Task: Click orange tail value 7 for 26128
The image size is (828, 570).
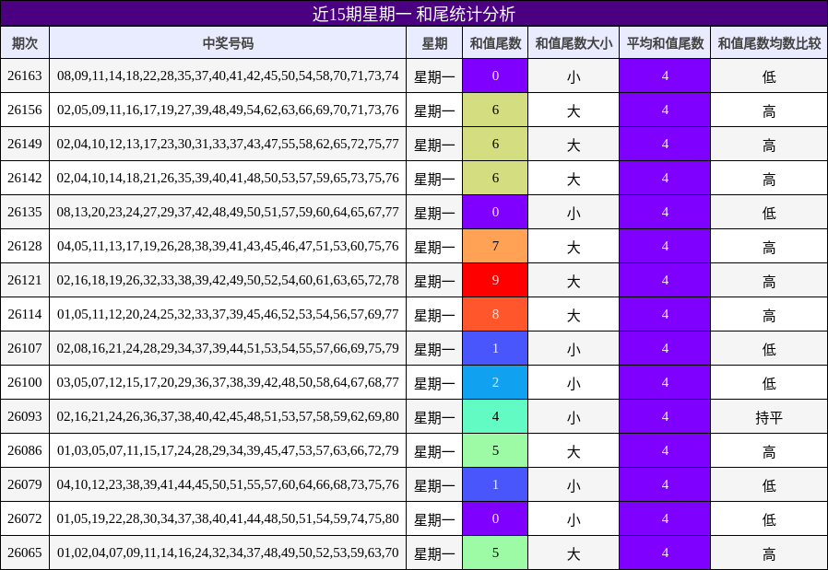Action: 495,246
